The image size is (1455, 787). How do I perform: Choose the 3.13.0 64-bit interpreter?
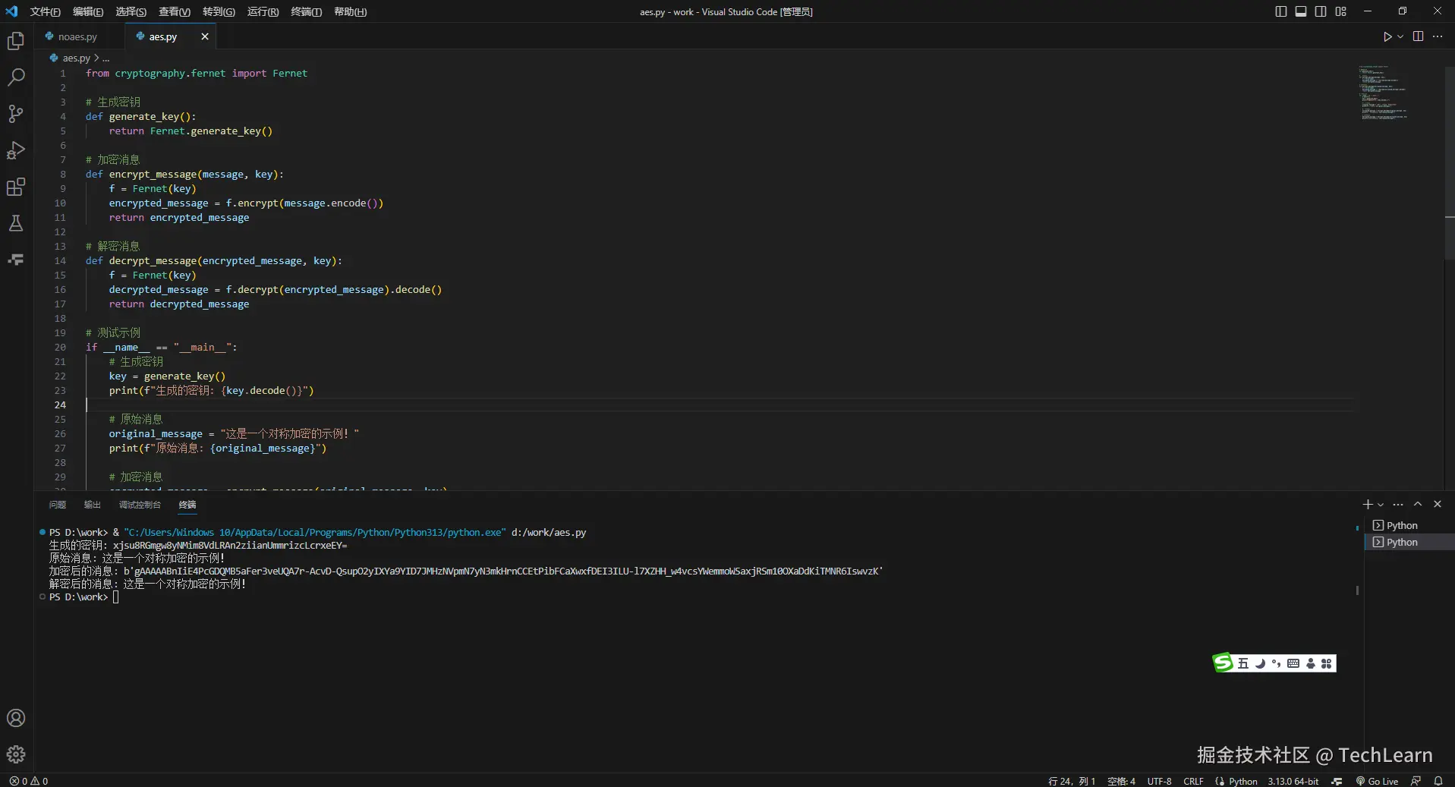(1293, 781)
